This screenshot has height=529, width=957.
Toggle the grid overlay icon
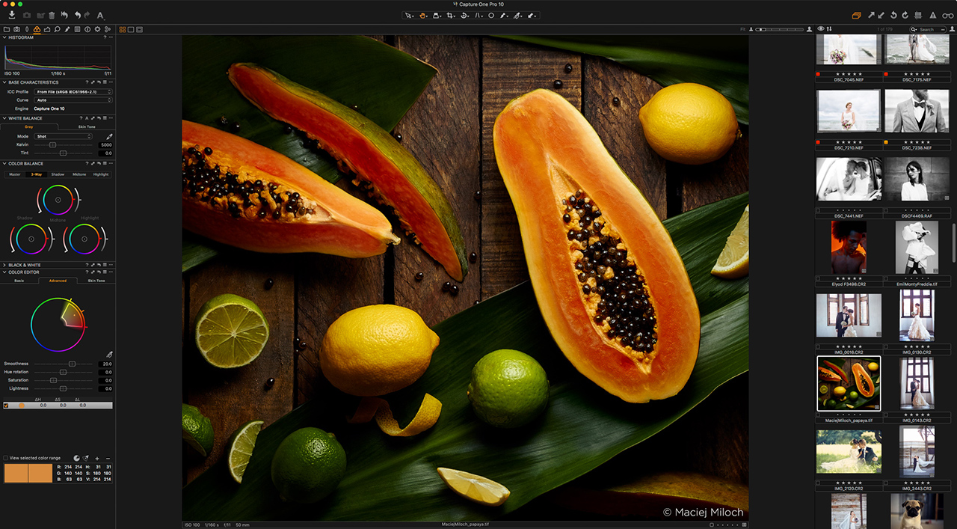coord(918,15)
